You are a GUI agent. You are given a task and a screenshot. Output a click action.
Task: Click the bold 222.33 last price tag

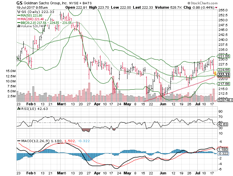[x=223, y=74]
